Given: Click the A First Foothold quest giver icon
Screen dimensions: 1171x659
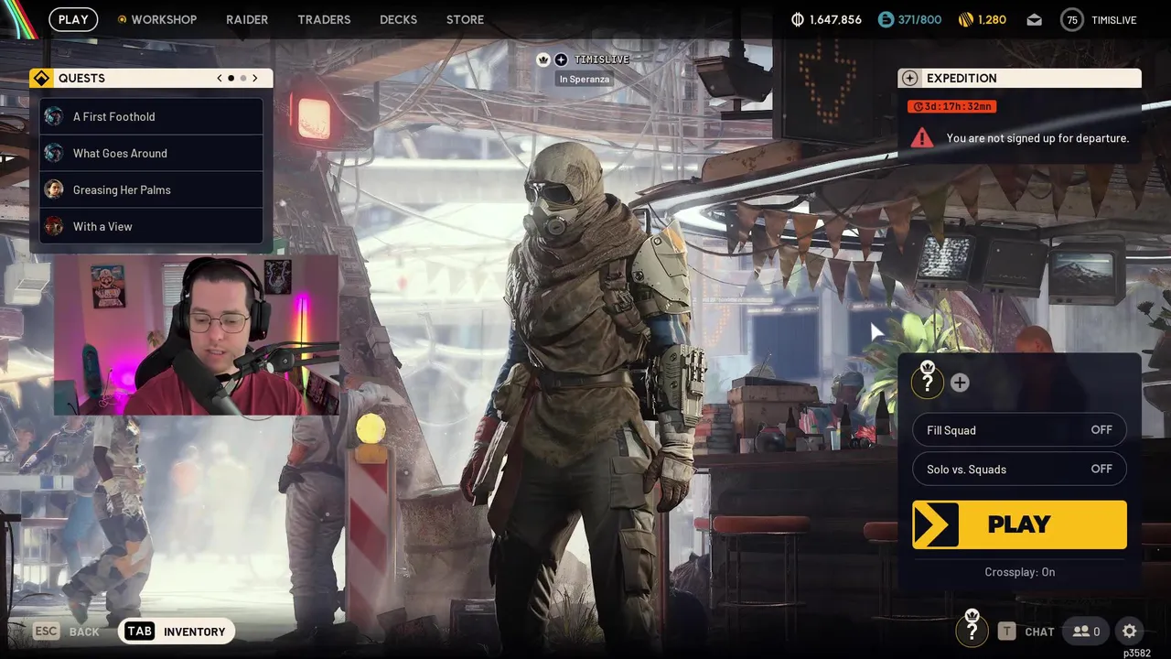Looking at the screenshot, I should coord(54,116).
